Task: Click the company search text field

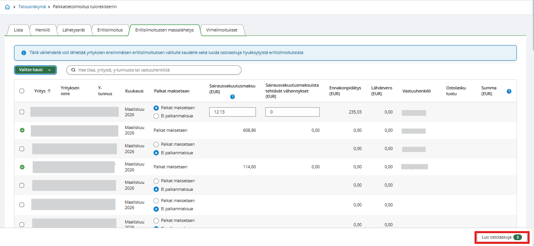Action: click(158, 70)
